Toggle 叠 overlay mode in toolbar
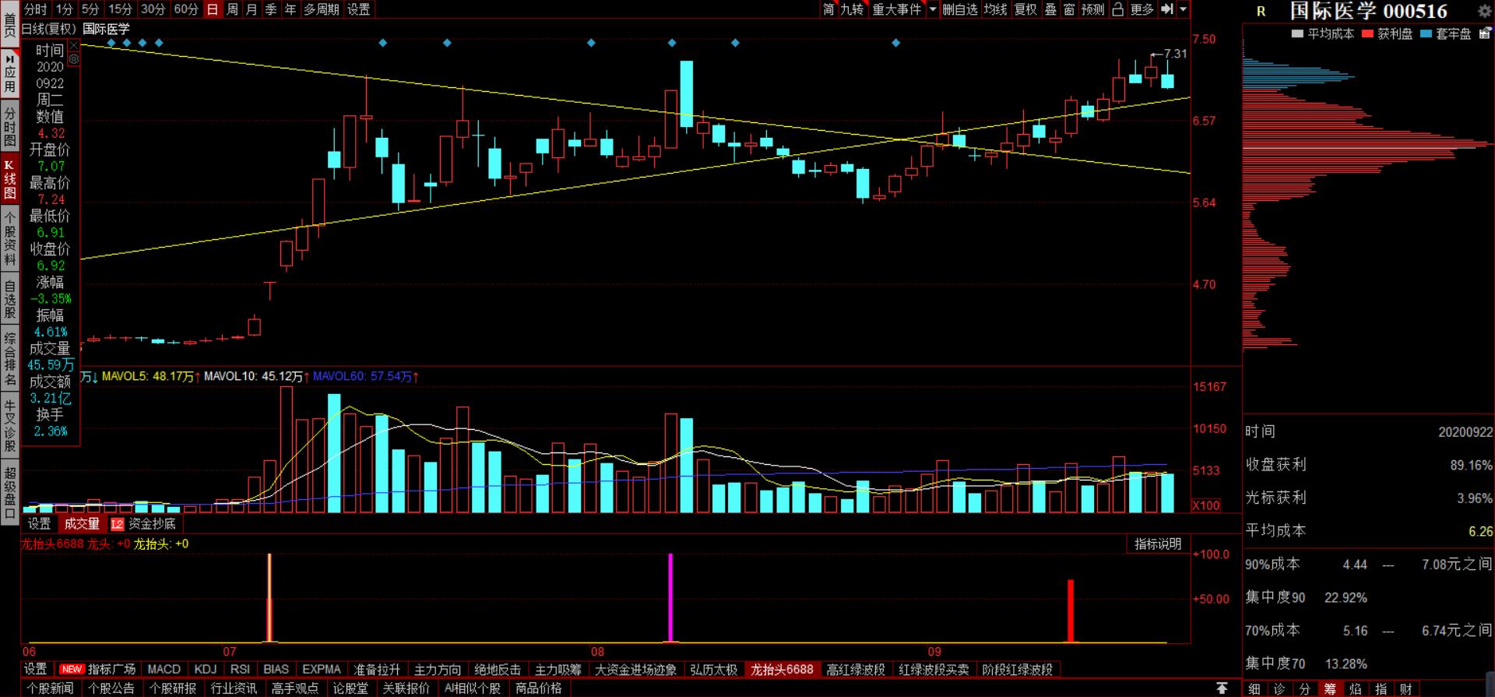 click(x=1051, y=9)
